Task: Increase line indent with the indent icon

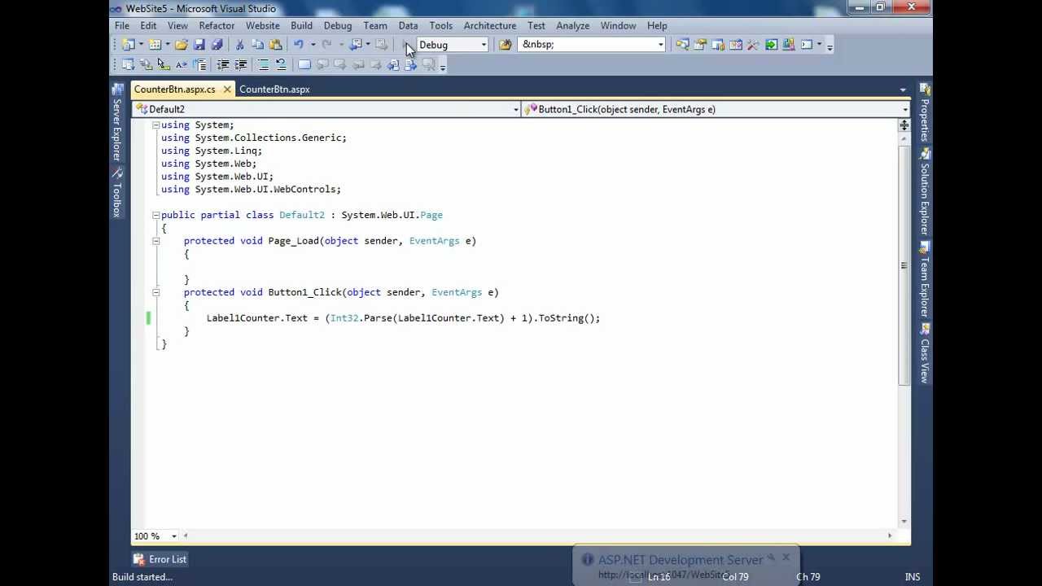Action: (240, 65)
